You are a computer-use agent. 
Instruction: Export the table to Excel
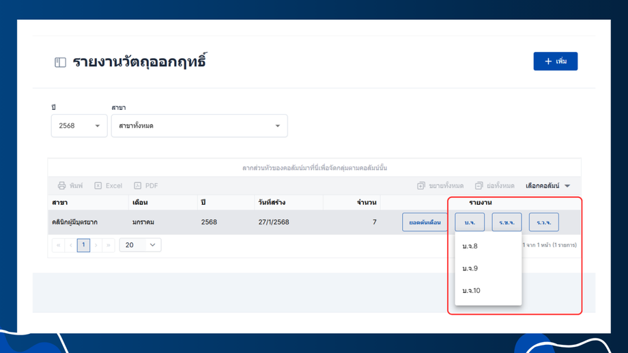click(108, 186)
